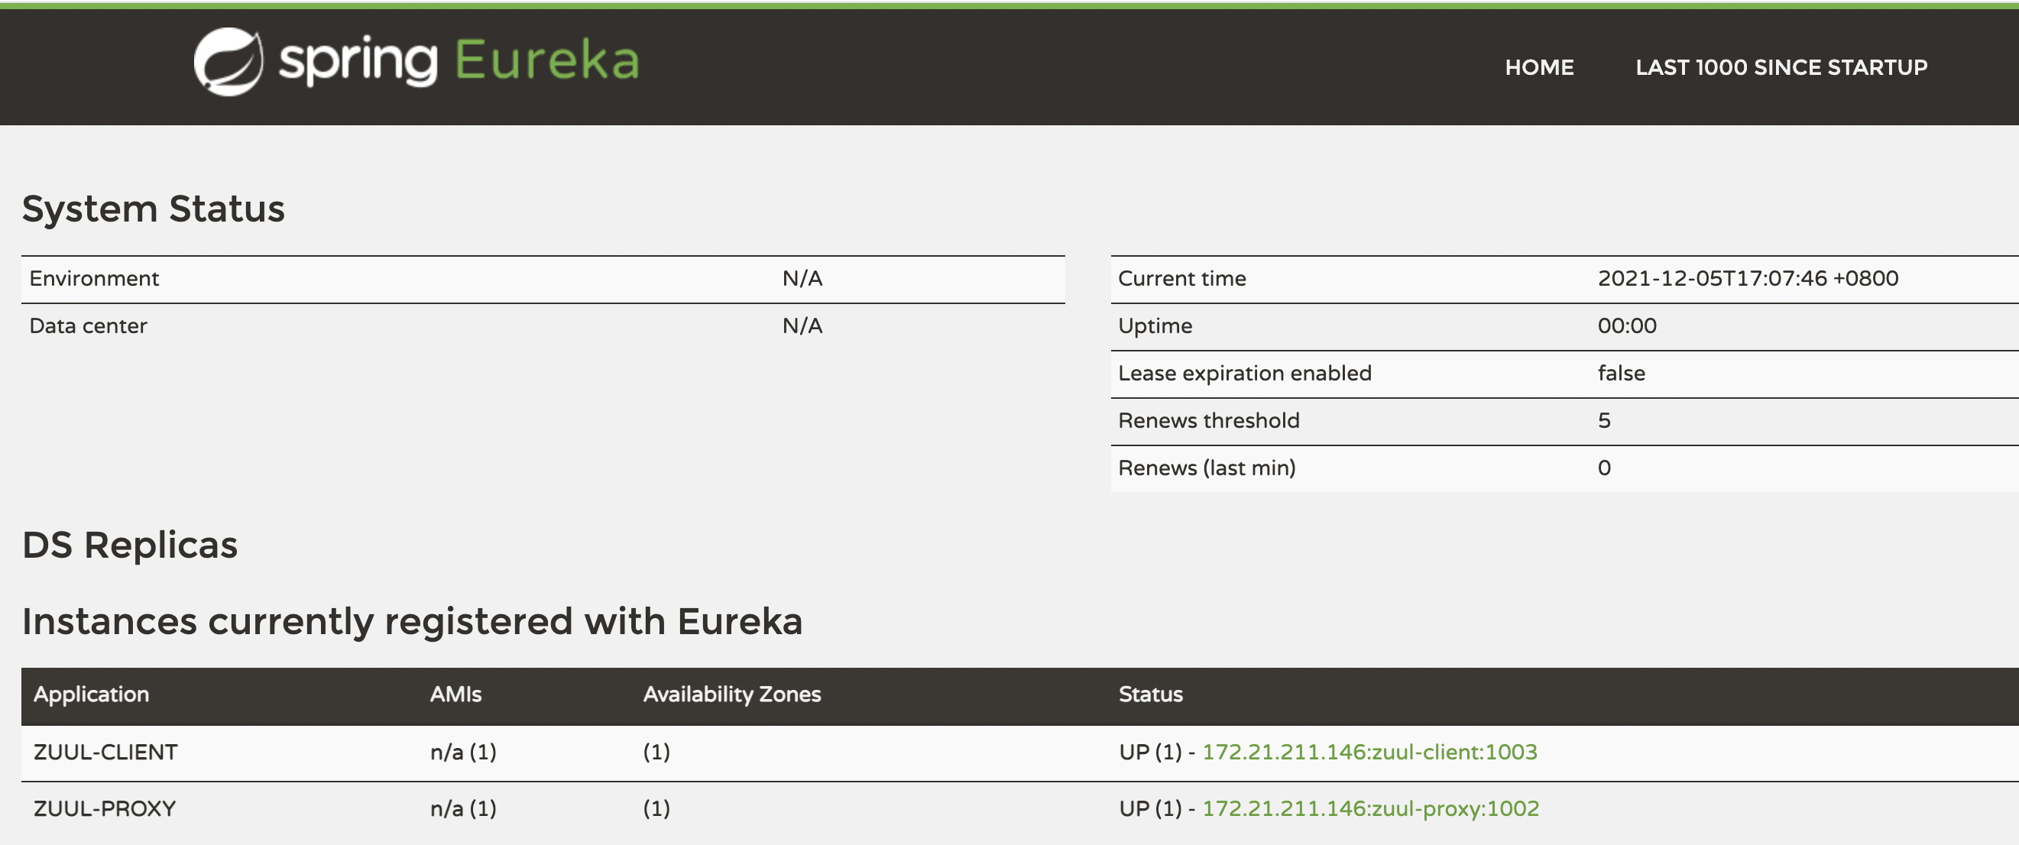Click the Current time label
The width and height of the screenshot is (2019, 845).
[1181, 279]
